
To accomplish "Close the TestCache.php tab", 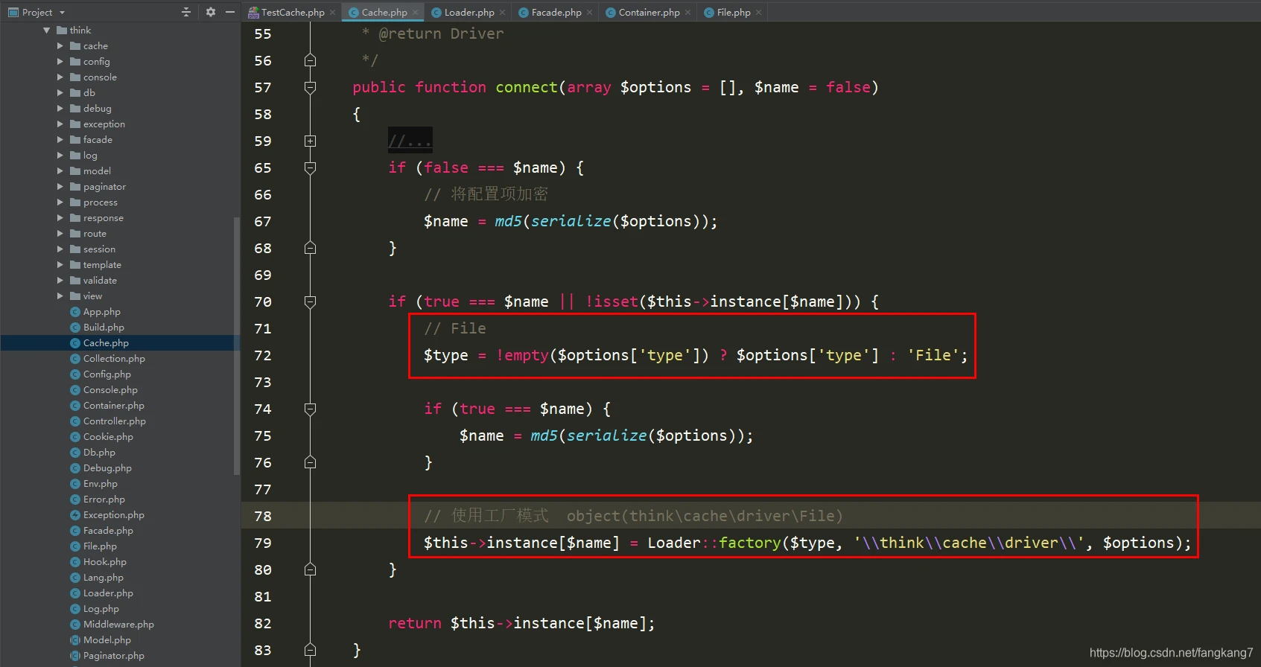I will point(333,13).
